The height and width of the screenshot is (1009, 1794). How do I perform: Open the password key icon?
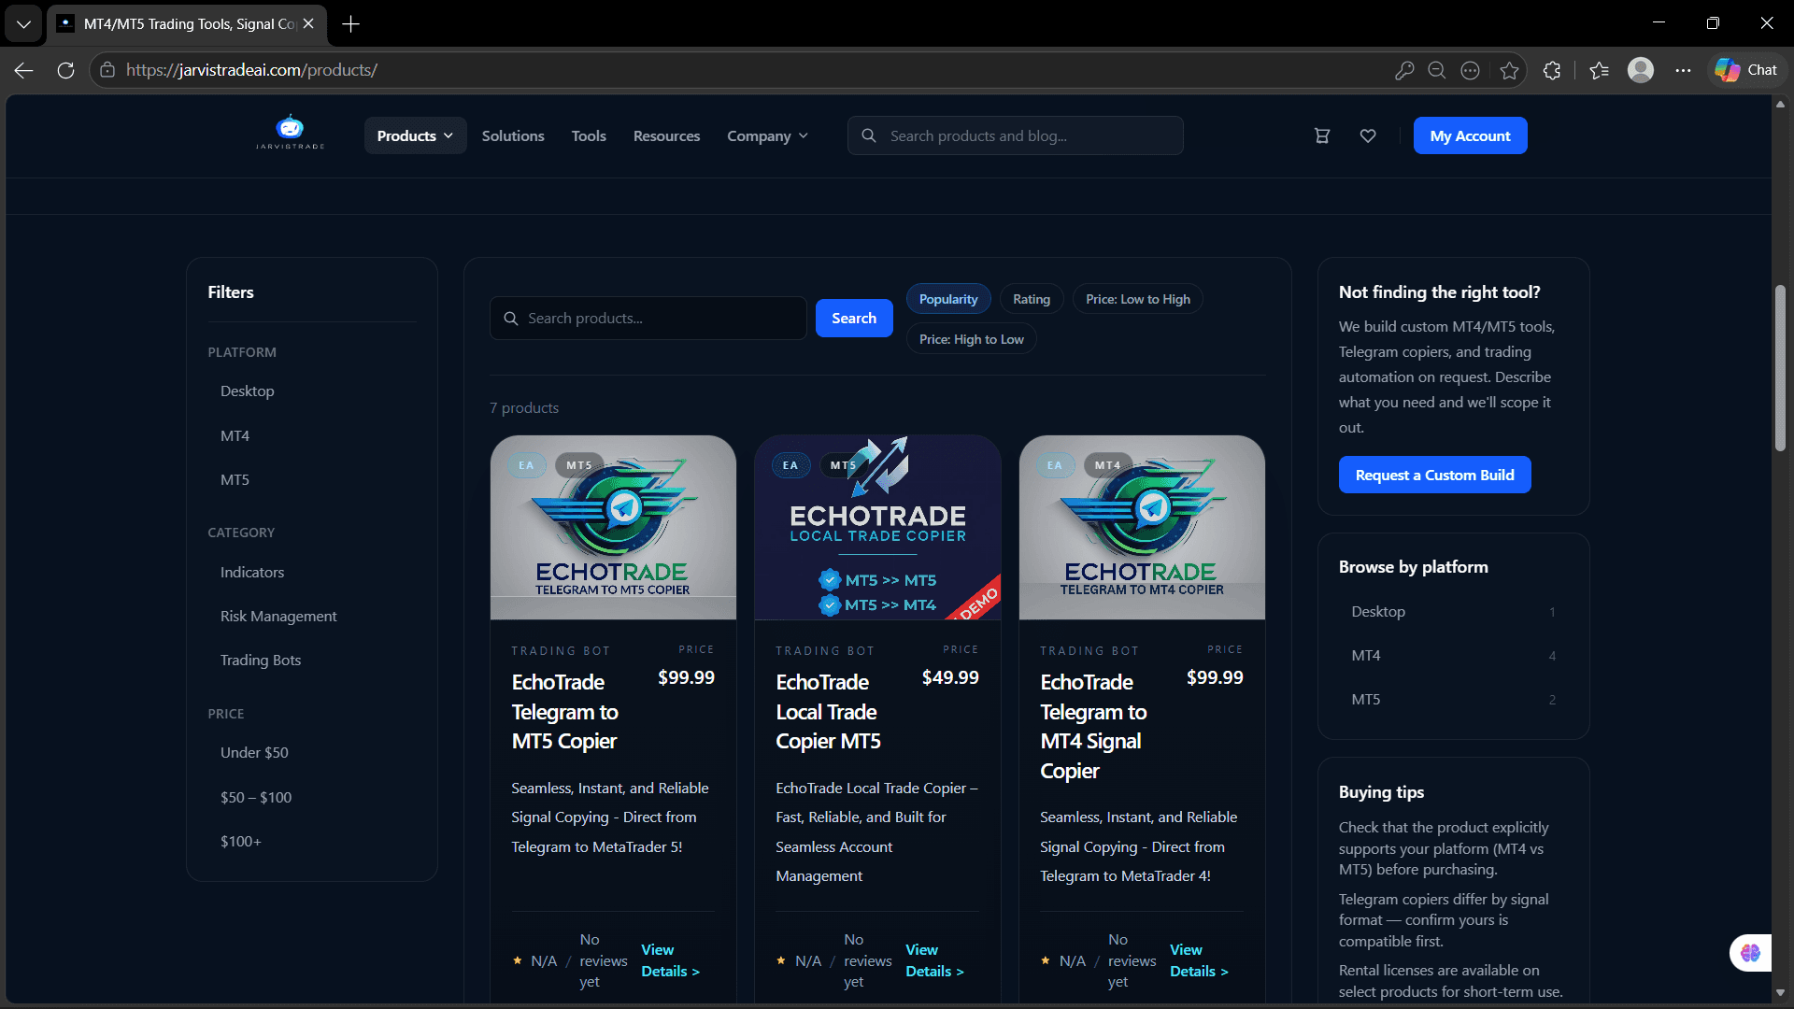[x=1403, y=70]
